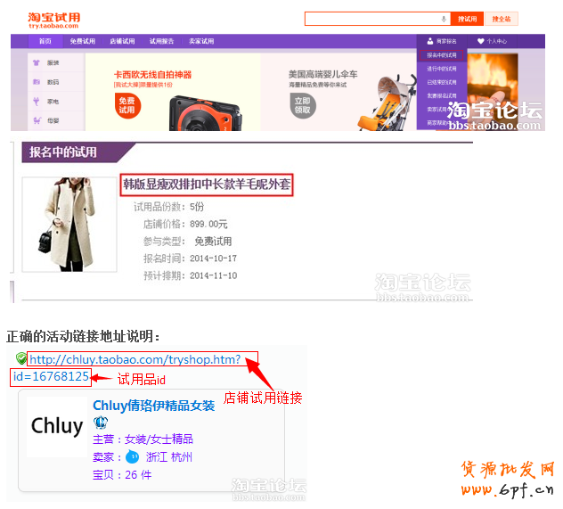This screenshot has width=563, height=509.
Task: Click the Taobao Trial logo
Action: (53, 19)
